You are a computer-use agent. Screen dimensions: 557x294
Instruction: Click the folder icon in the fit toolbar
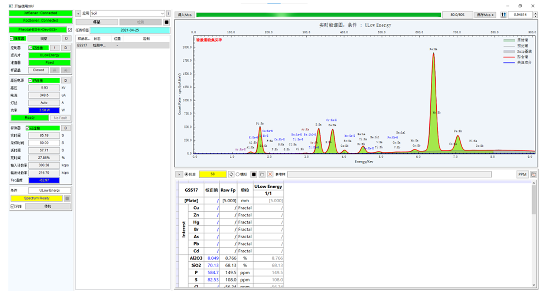[262, 174]
